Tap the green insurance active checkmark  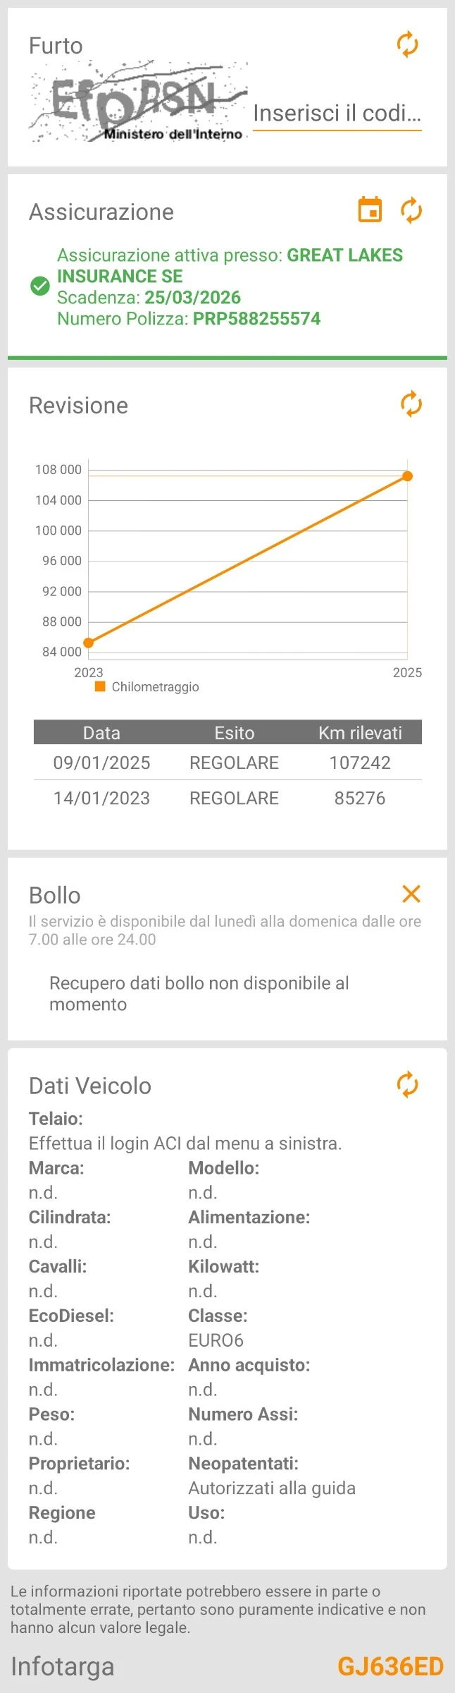[40, 286]
